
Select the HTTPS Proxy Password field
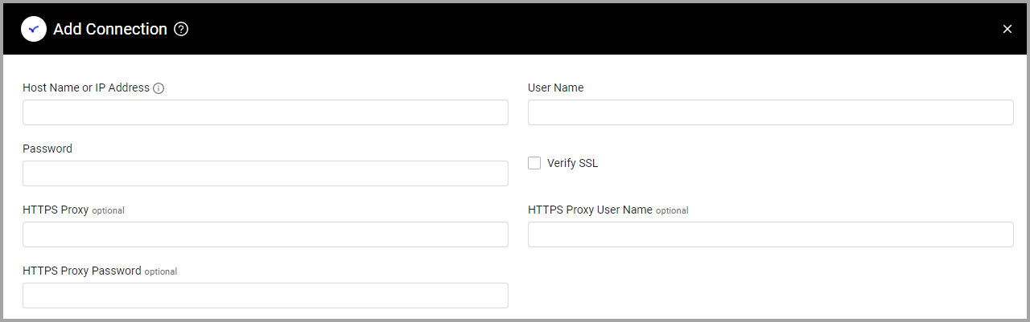click(x=266, y=296)
